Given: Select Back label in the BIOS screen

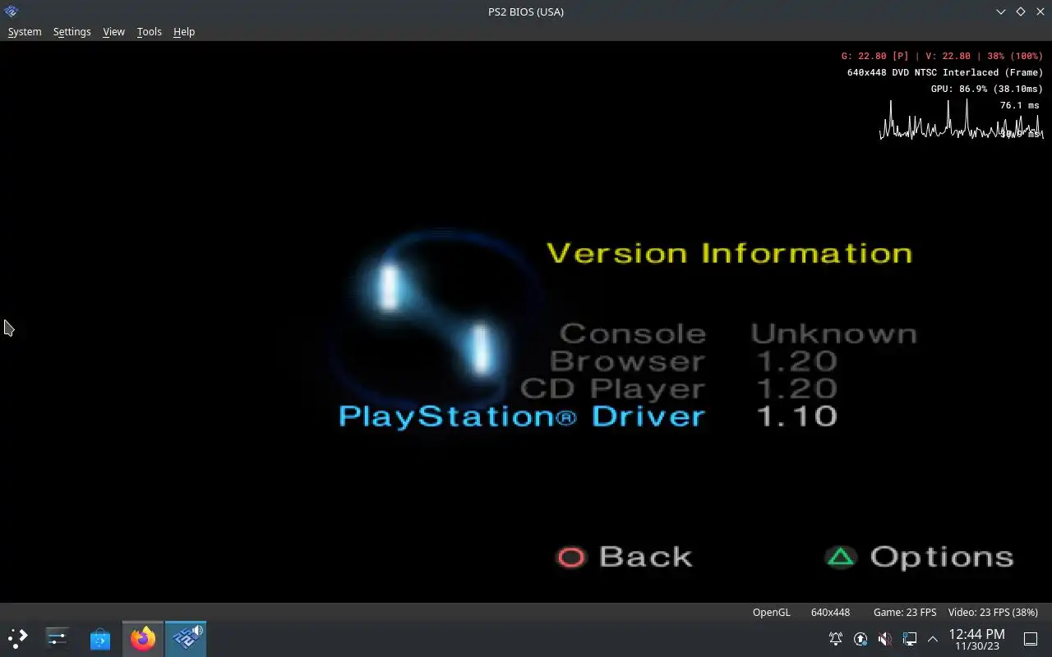Looking at the screenshot, I should [x=646, y=557].
